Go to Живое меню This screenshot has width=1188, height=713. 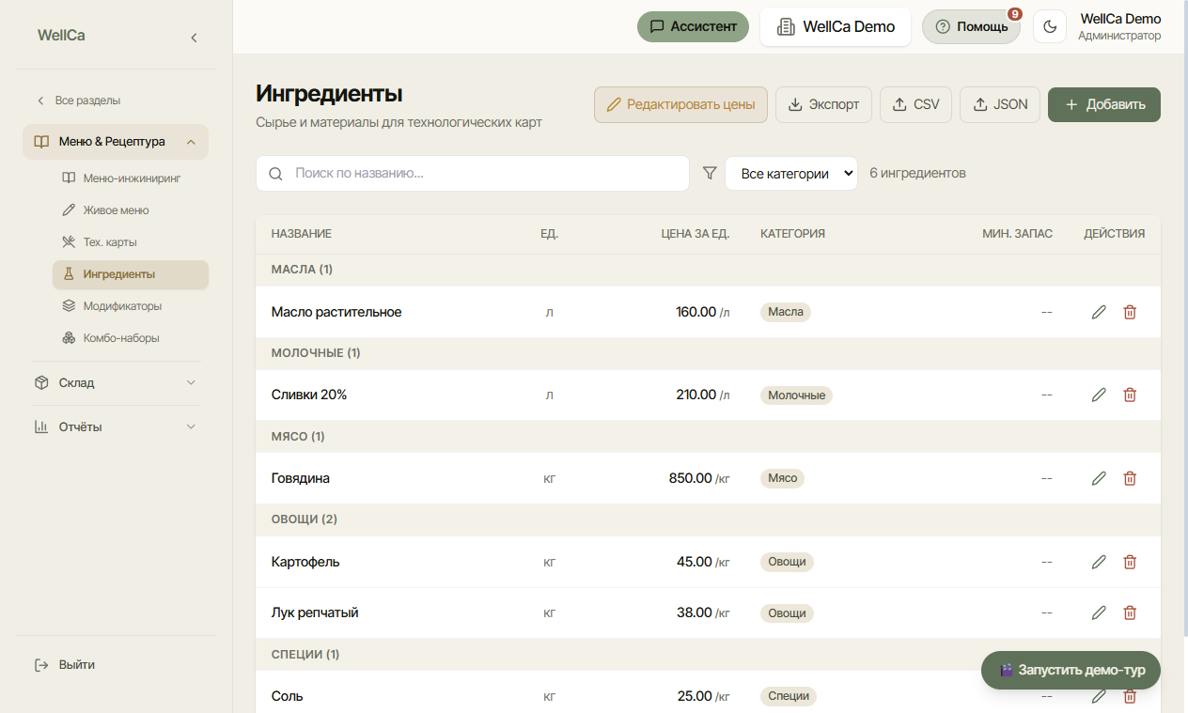tap(131, 210)
